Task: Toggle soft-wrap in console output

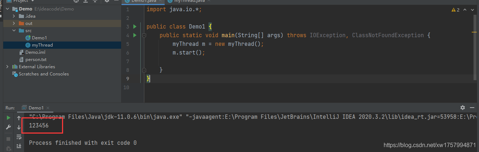Action: tap(19, 137)
